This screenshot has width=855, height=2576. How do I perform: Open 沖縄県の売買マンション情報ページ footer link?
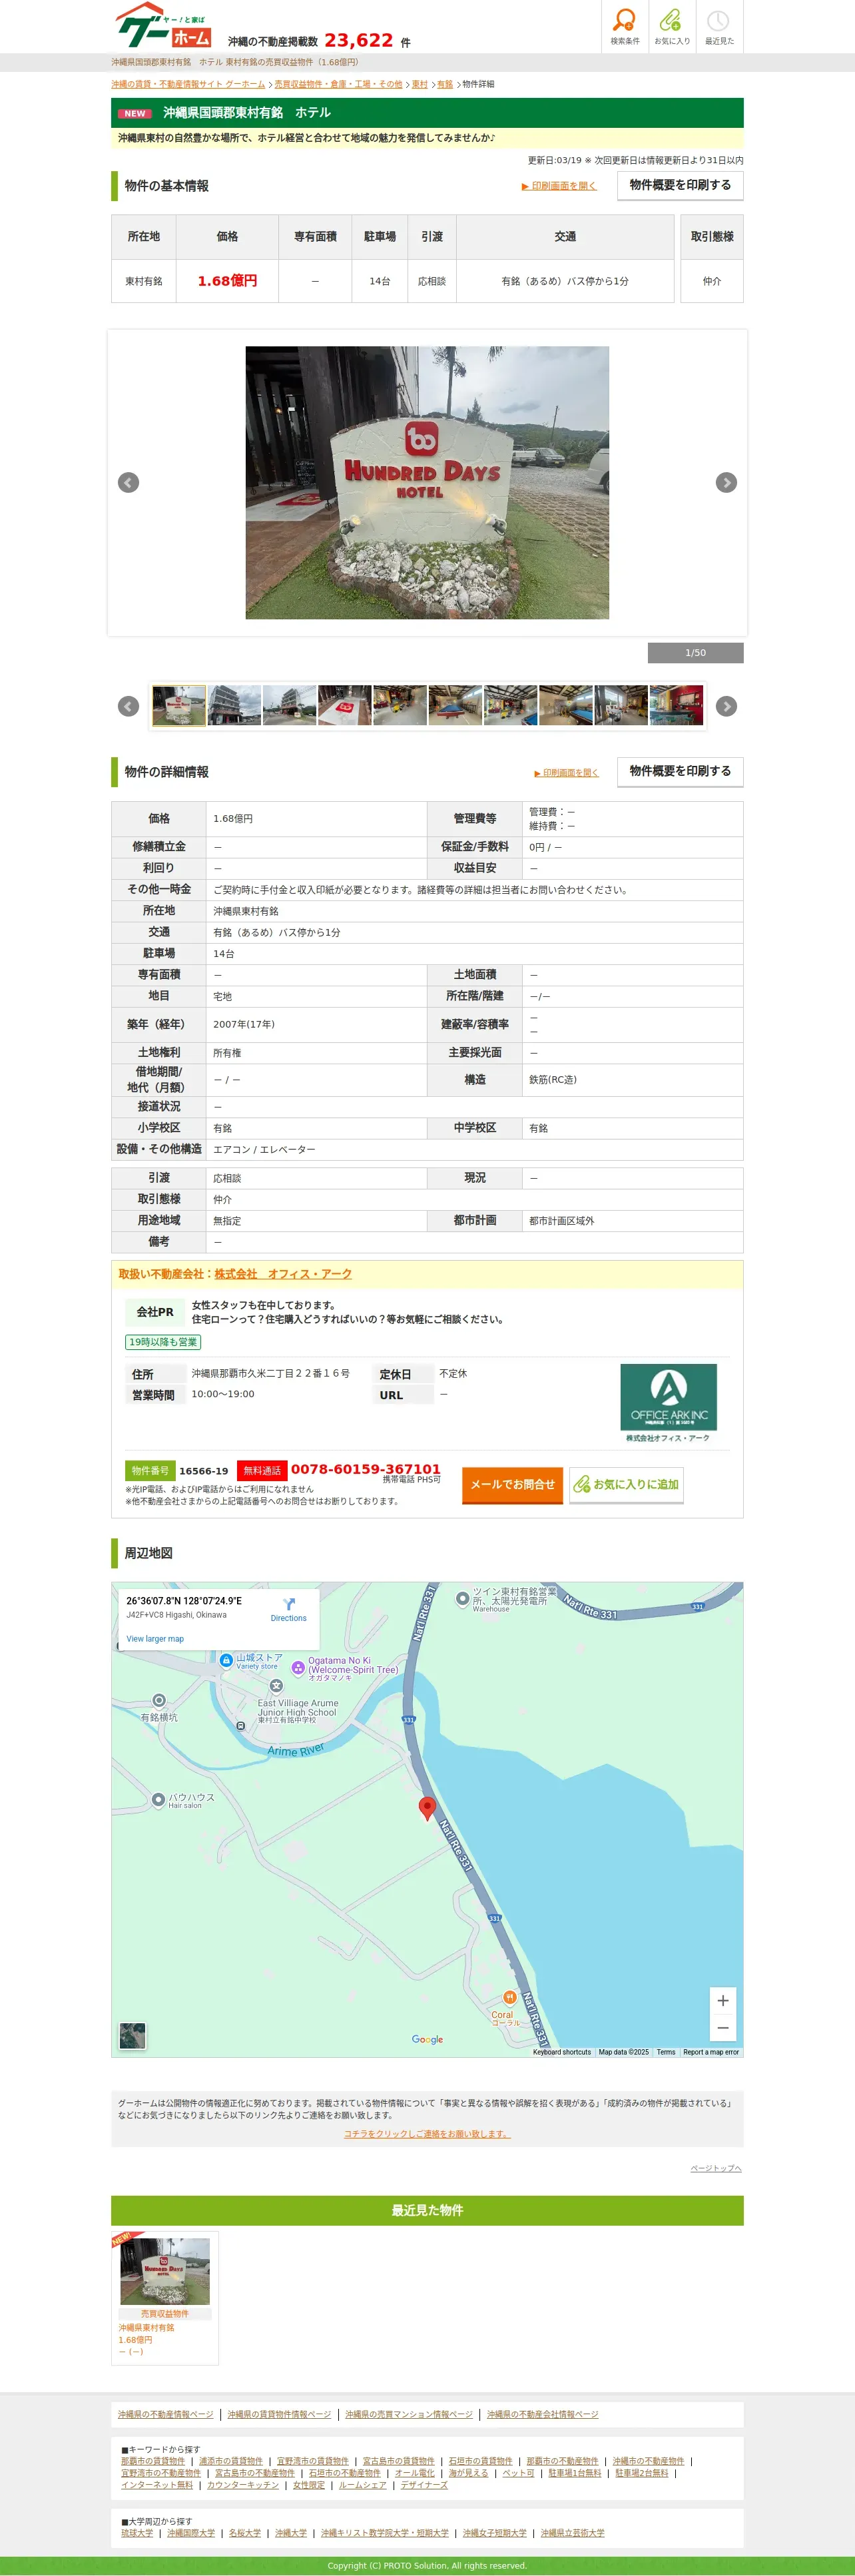409,2414
